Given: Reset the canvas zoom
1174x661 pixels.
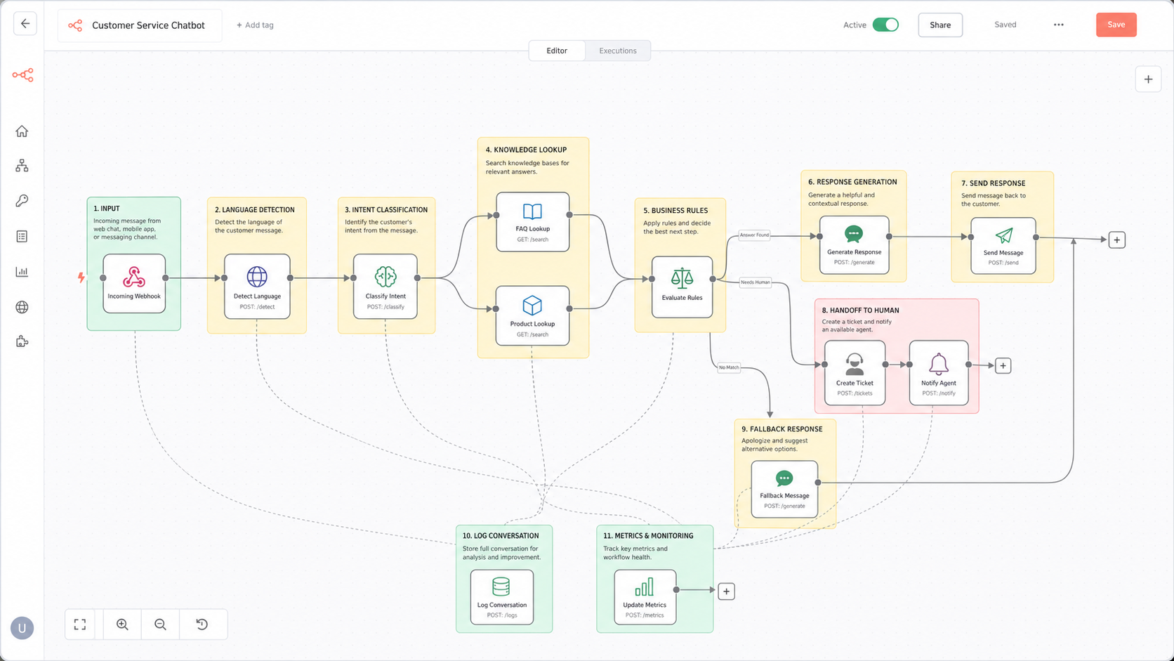Looking at the screenshot, I should tap(202, 624).
